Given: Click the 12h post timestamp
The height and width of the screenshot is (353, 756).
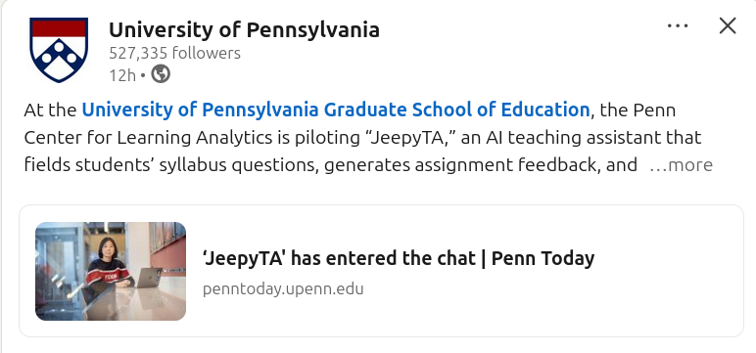Looking at the screenshot, I should 122,75.
